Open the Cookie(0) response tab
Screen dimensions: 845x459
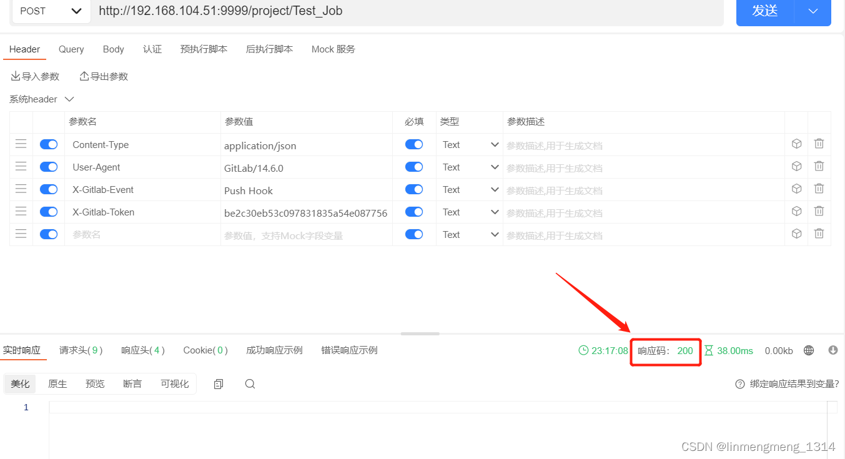tap(205, 350)
